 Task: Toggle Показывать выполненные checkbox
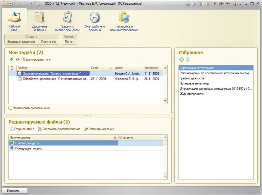tap(10, 108)
